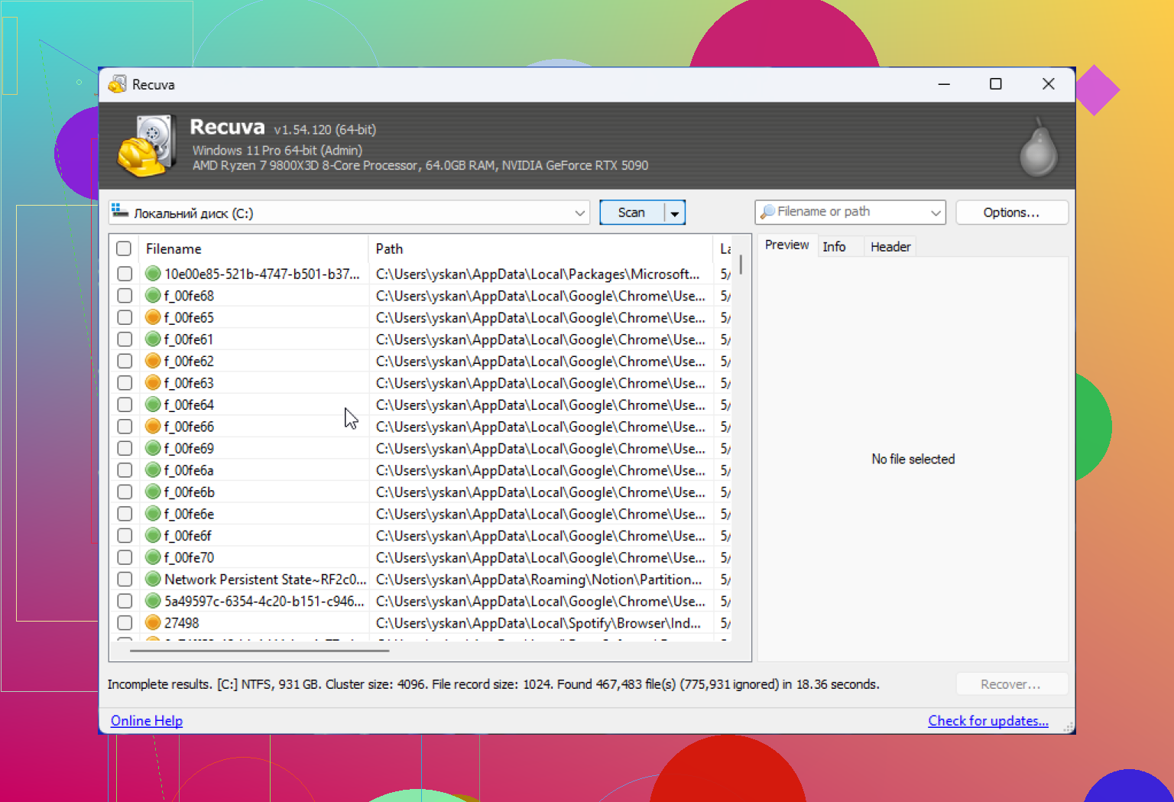Viewport: 1174px width, 802px height.
Task: Check the box for 10e00e85-521b file
Action: click(x=125, y=274)
